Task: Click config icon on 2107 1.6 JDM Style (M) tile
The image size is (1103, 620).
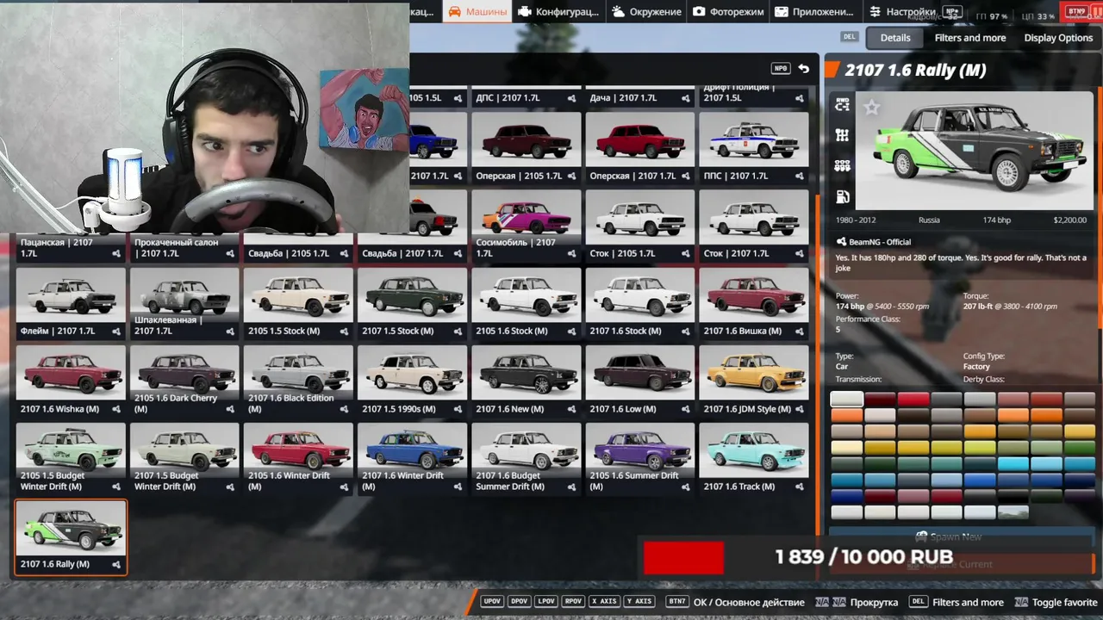Action: pyautogui.click(x=800, y=410)
